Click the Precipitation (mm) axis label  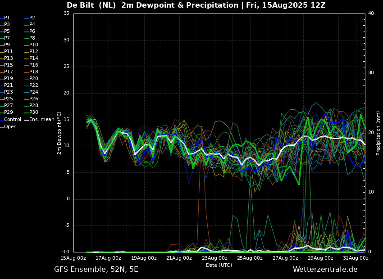(x=378, y=133)
